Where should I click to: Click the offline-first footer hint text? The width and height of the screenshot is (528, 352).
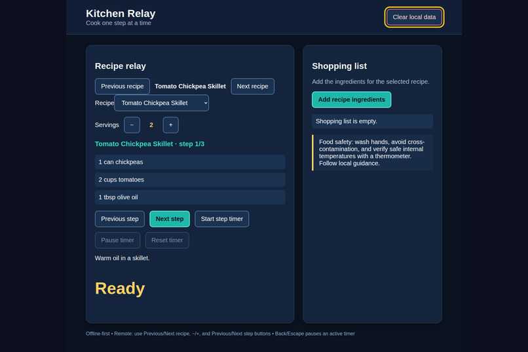(x=220, y=334)
